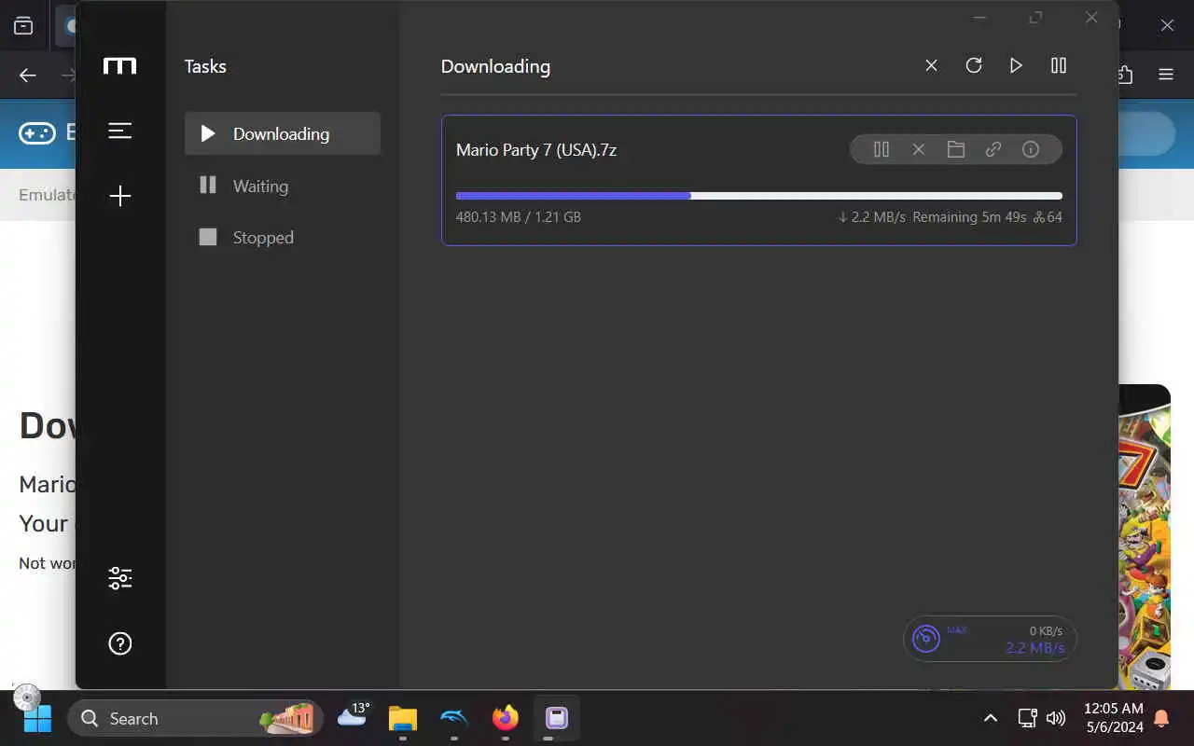1194x746 pixels.
Task: Click the Motrix taskbar icon
Action: pyautogui.click(x=557, y=718)
